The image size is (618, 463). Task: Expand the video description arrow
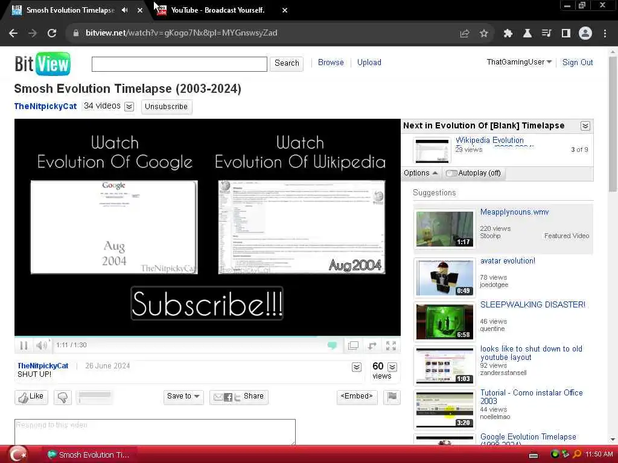click(x=356, y=367)
